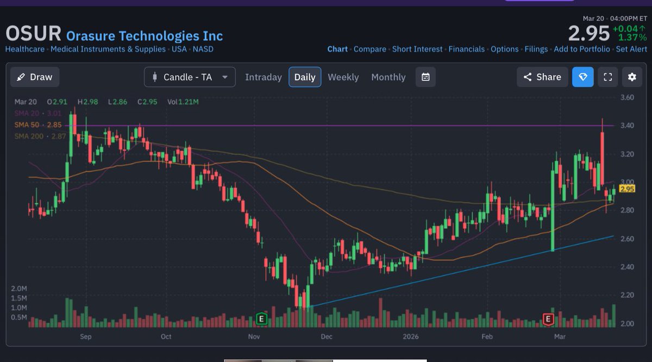Click the Vol 1.21M readout
Viewport: 652px width, 362px height.
183,102
